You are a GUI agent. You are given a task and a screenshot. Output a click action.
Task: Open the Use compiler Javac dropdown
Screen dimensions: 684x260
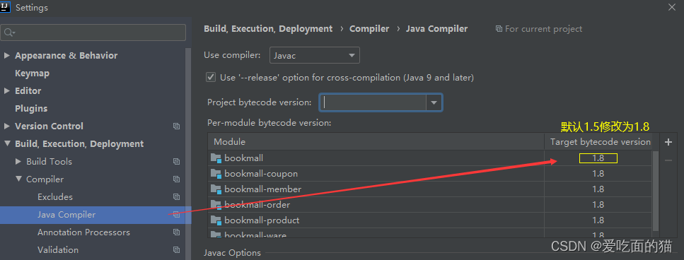coord(315,55)
